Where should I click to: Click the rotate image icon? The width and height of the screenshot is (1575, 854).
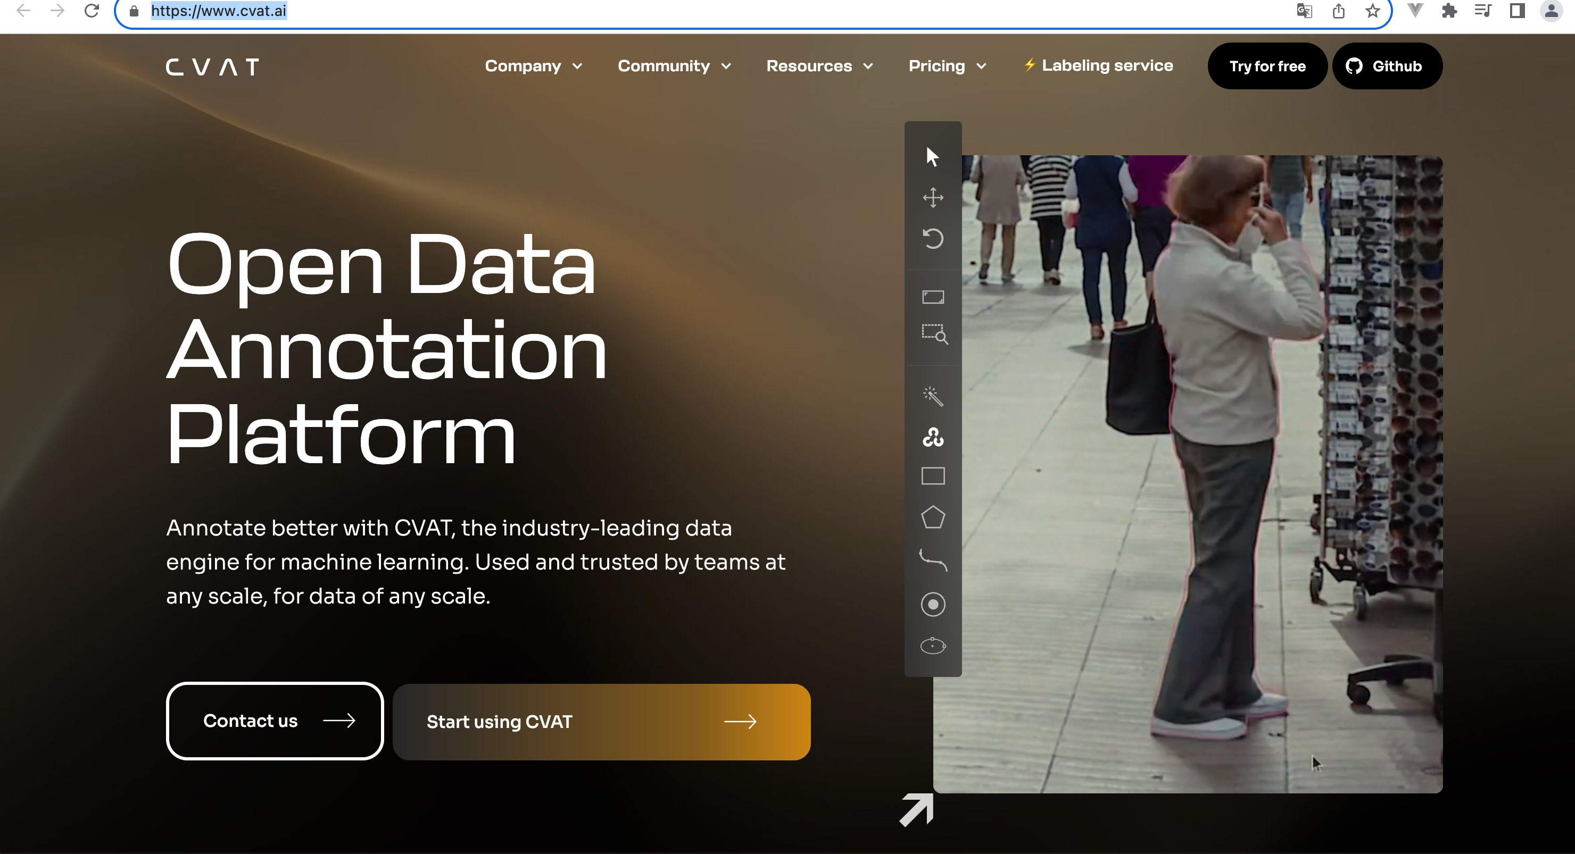click(x=932, y=238)
